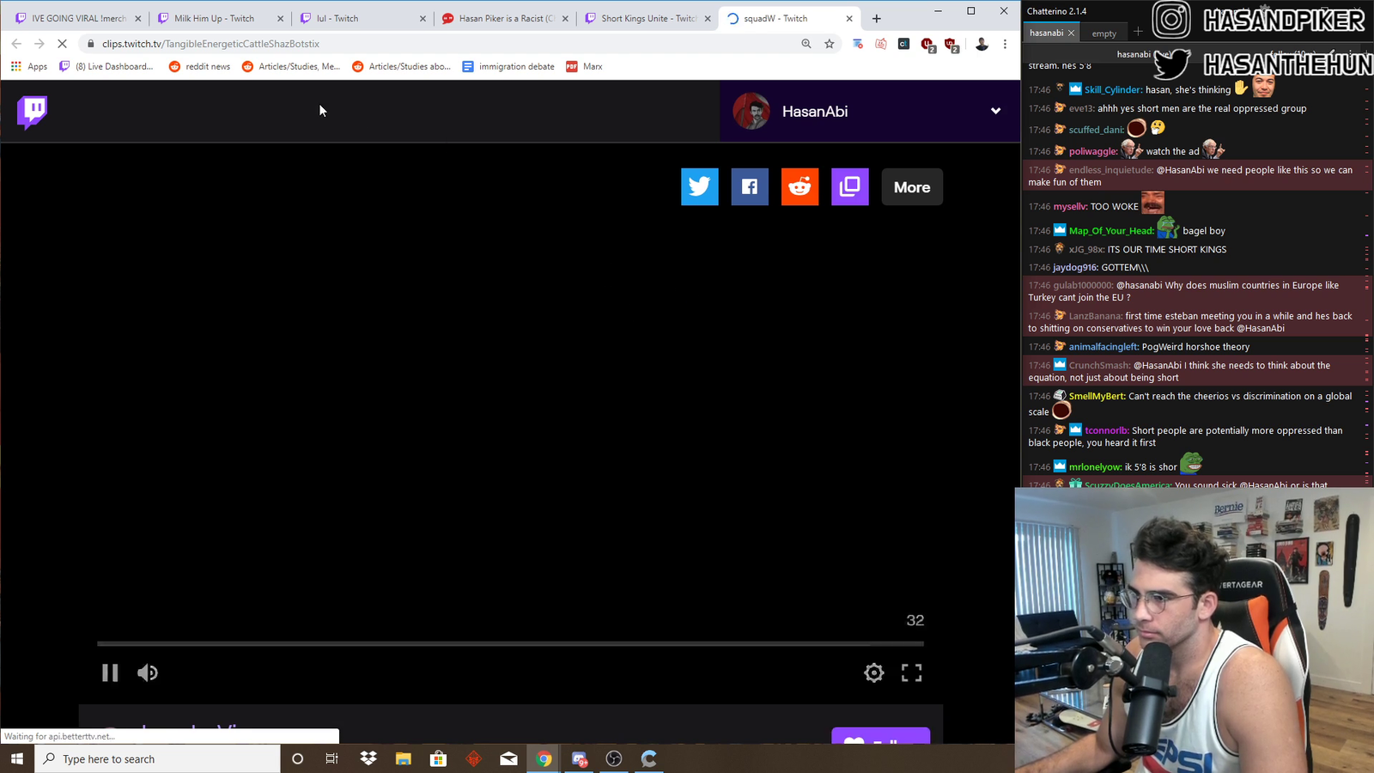Open the Chrome three-dot menu
Screen dimensions: 1374x773
pyautogui.click(x=1005, y=44)
